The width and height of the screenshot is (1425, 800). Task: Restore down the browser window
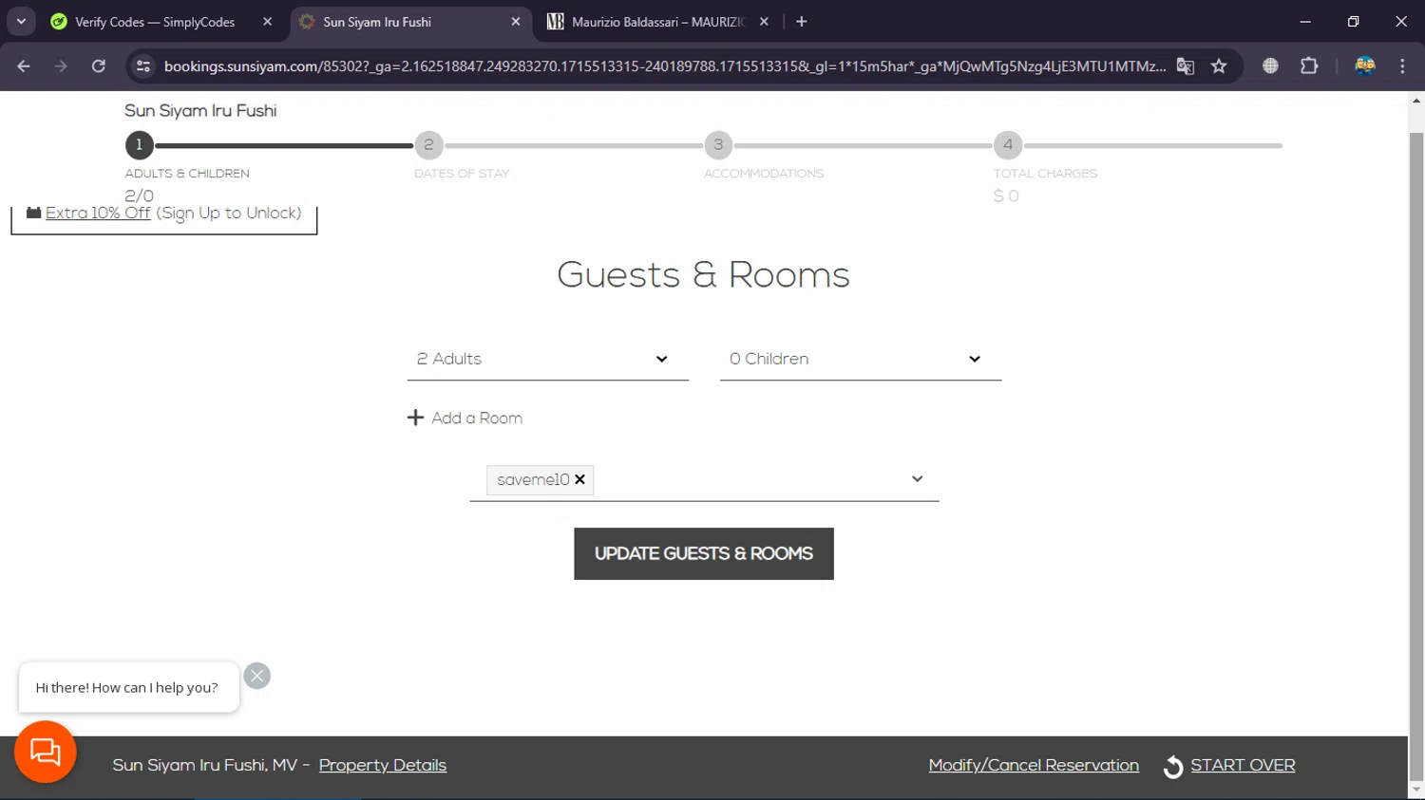(1354, 22)
